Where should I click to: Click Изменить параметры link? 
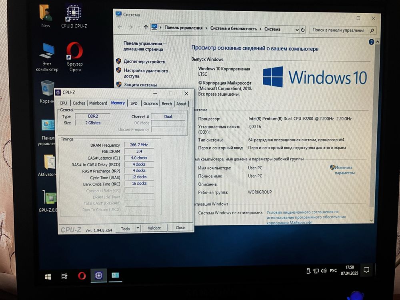pos(344,170)
